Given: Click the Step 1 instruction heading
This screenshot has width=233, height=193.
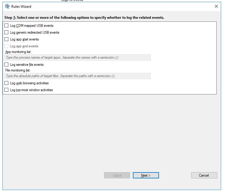Looking at the screenshot, I should point(84,18).
